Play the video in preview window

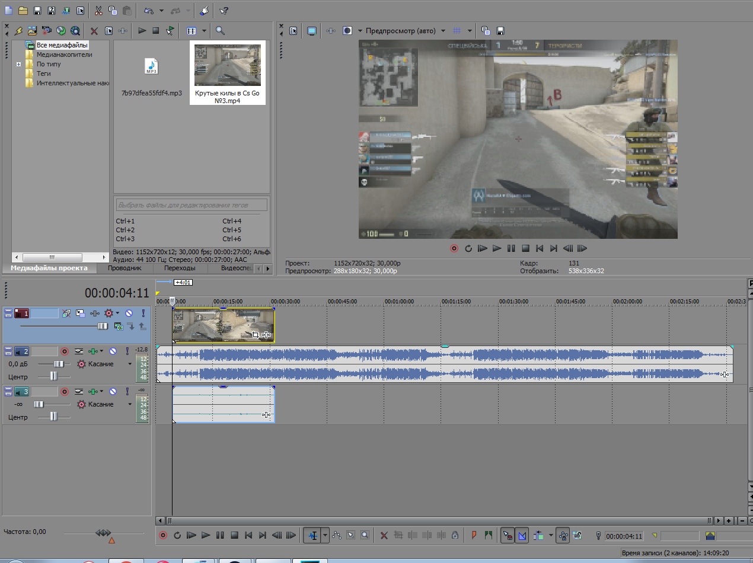[x=497, y=248]
